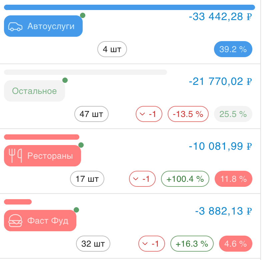This screenshot has height=260, width=262.
Task: Expand the -1 chevron in Фаст Фуд row
Action: pos(145,244)
